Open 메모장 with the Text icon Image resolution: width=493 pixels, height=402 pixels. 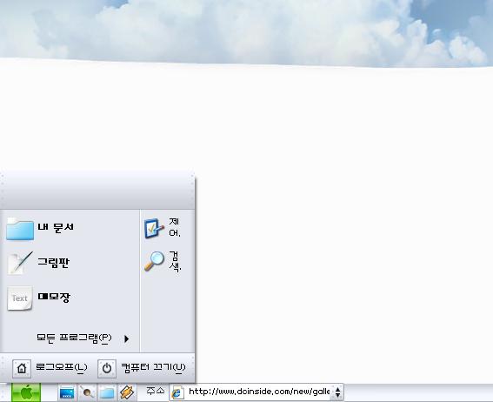(x=20, y=298)
